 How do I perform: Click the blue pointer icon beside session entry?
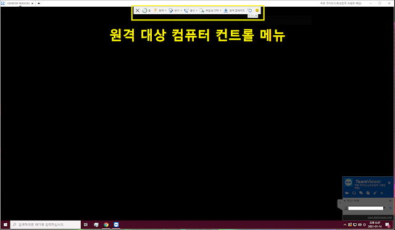tap(390, 208)
